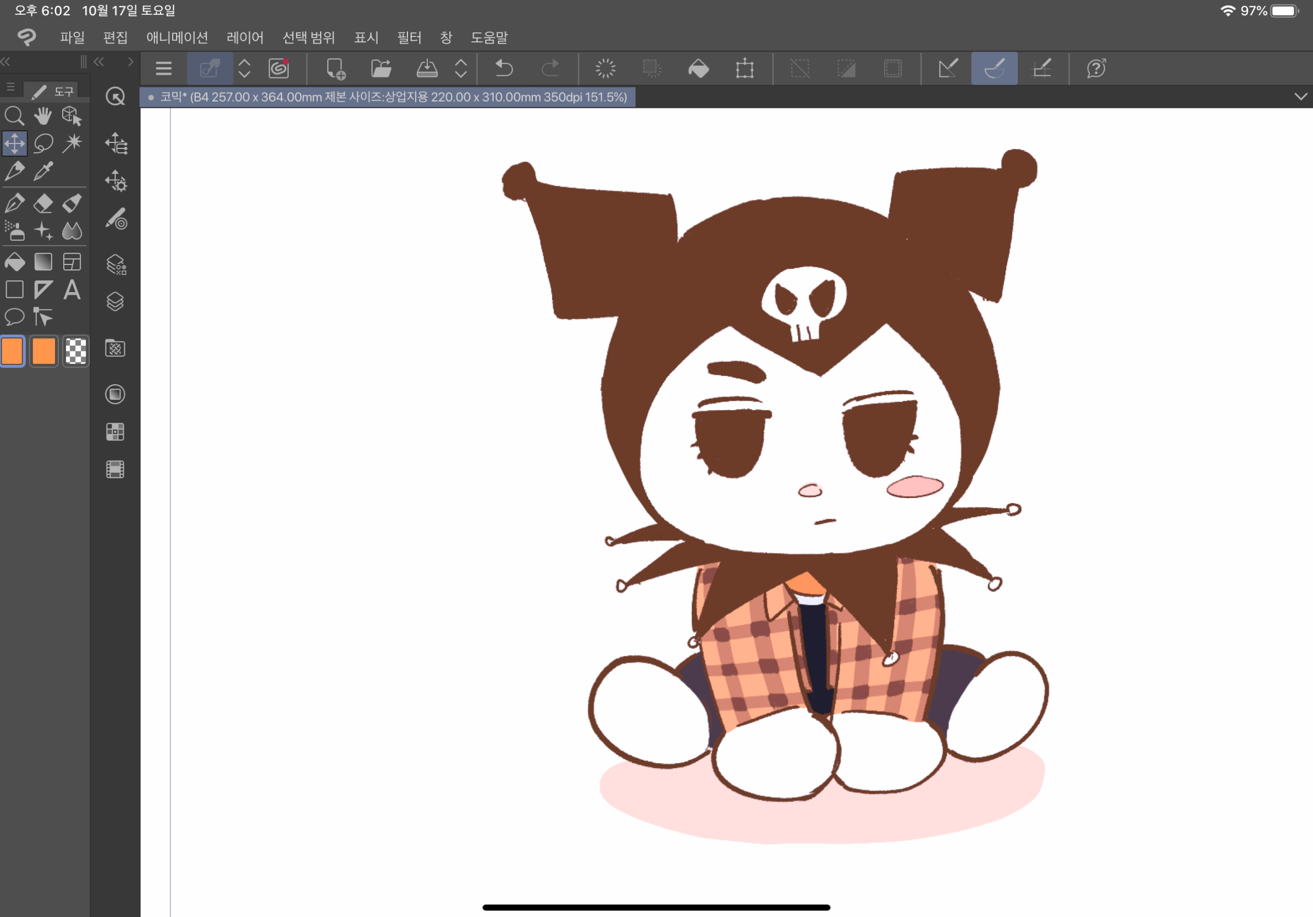Open the Brush Size palette icon
The height and width of the screenshot is (917, 1313).
(115, 218)
